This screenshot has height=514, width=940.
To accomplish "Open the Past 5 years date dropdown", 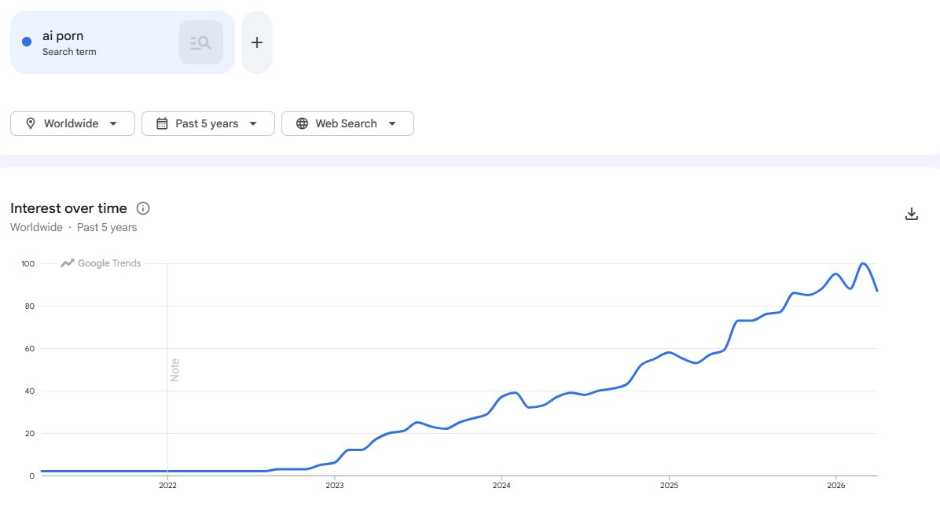I will (x=208, y=123).
